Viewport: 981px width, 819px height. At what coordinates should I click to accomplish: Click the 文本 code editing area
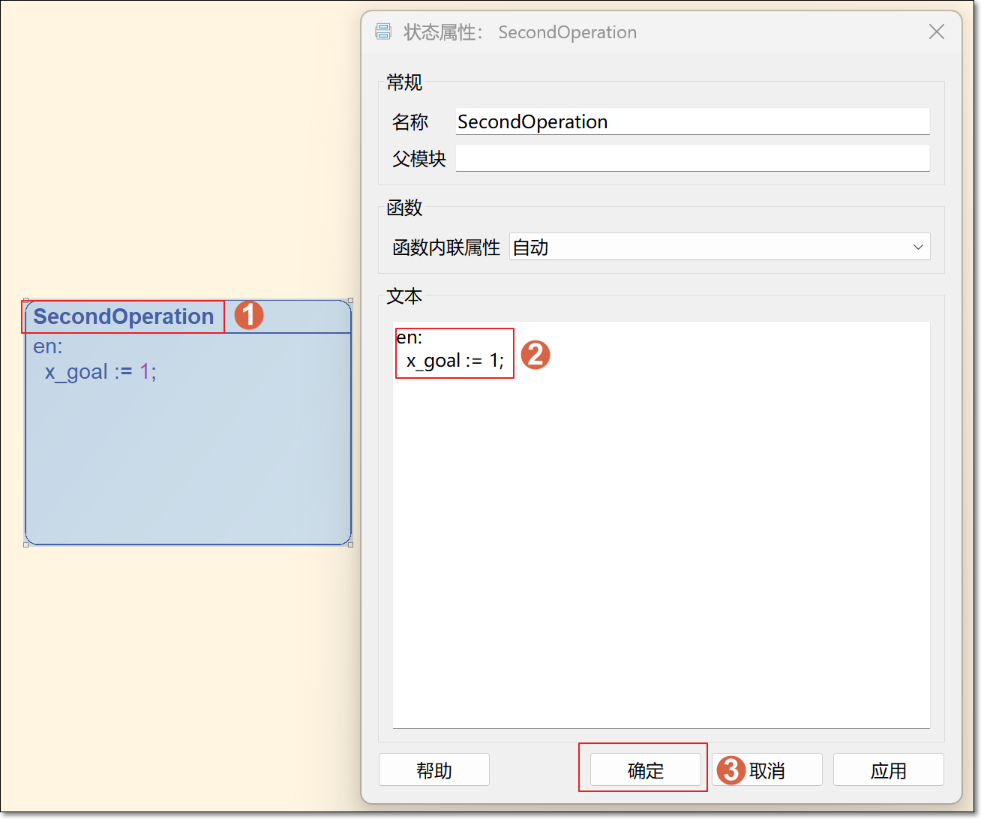[x=661, y=525]
